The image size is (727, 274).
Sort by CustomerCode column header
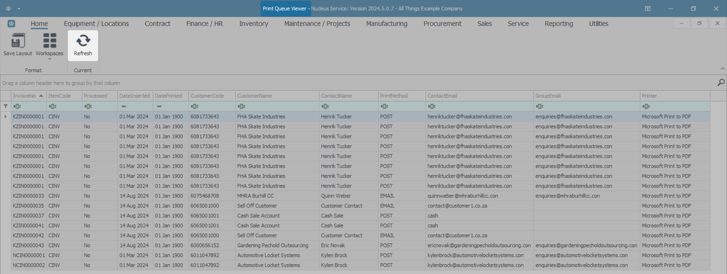212,96
